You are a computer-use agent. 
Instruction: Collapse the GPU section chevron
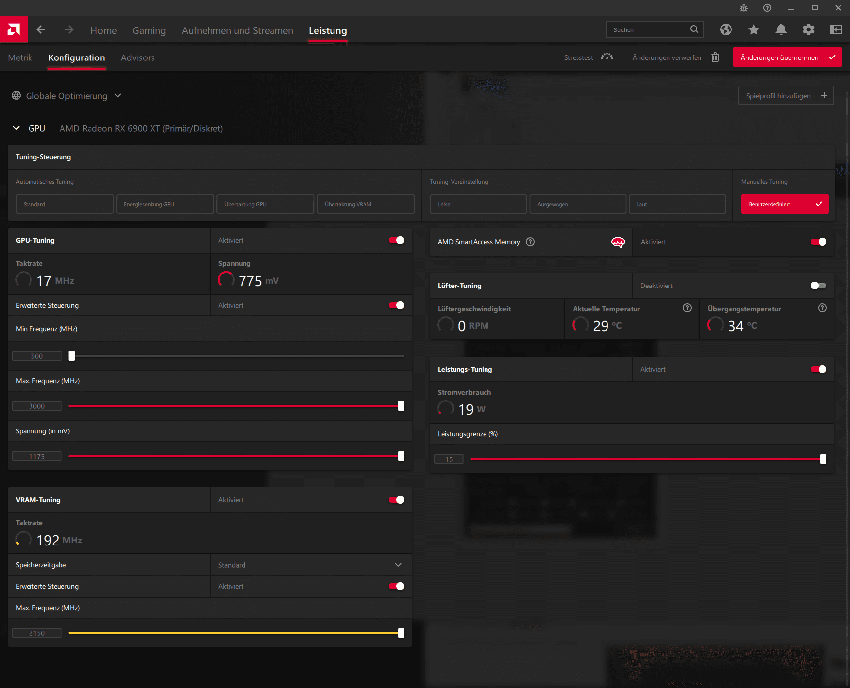coord(16,128)
